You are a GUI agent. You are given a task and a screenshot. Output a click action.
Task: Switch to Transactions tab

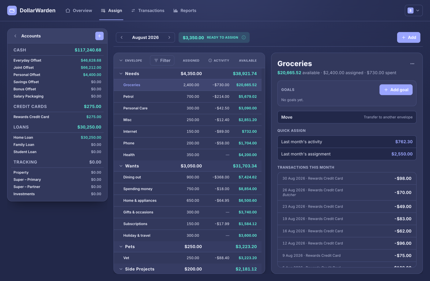pyautogui.click(x=148, y=10)
